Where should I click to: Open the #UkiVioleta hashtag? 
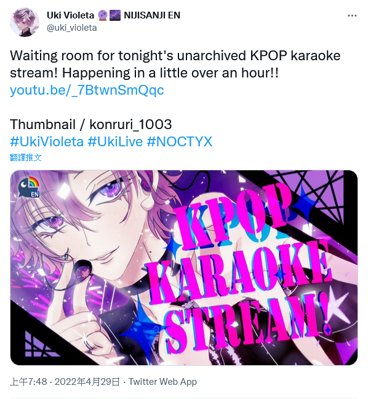(47, 141)
